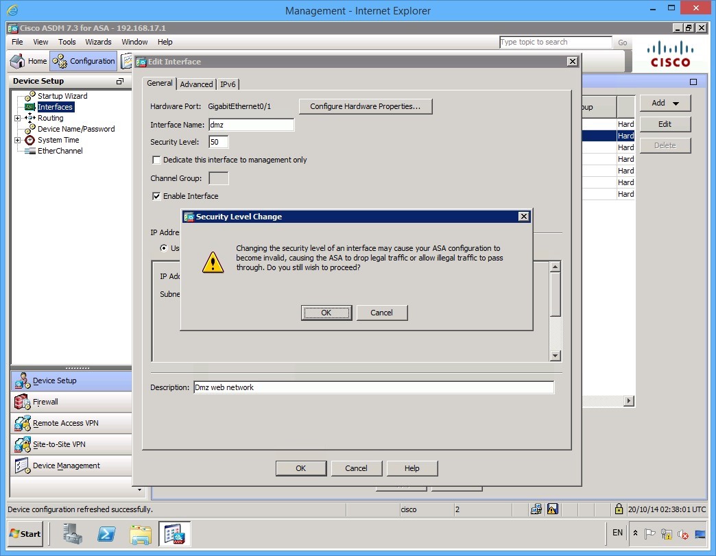
Task: Uncheck the Enable Interface checkbox
Action: click(157, 195)
